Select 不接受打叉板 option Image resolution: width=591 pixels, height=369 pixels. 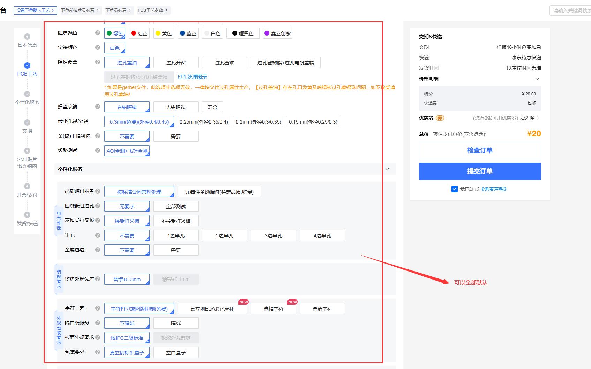176,221
